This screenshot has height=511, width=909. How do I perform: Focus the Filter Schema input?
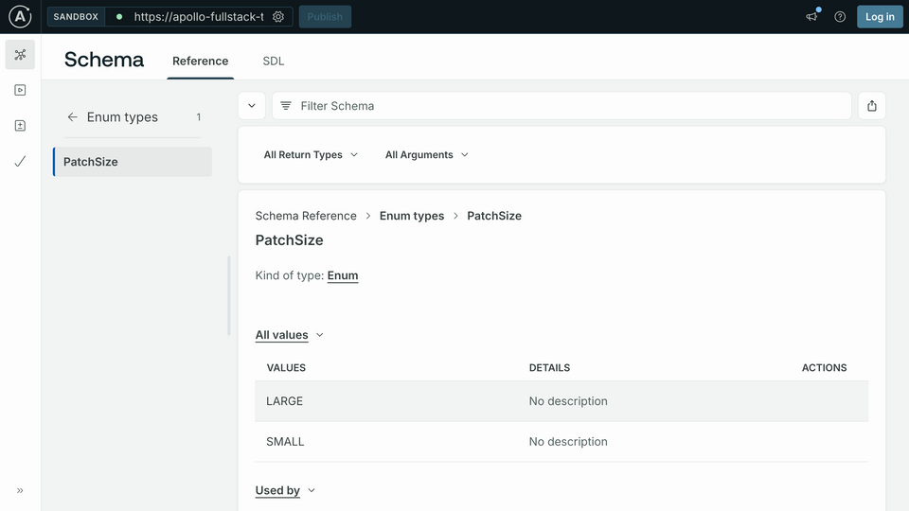(561, 106)
